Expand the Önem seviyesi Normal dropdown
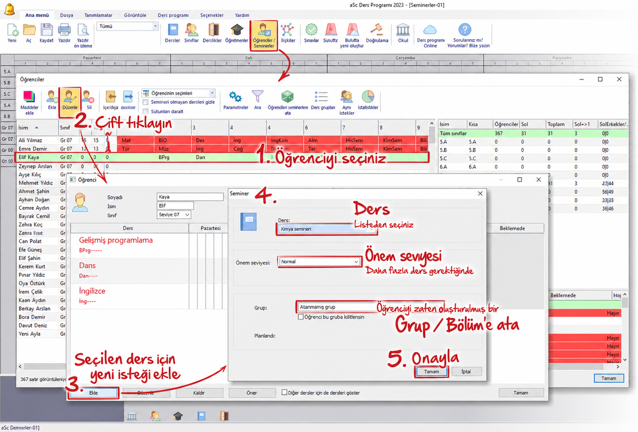 pyautogui.click(x=319, y=262)
